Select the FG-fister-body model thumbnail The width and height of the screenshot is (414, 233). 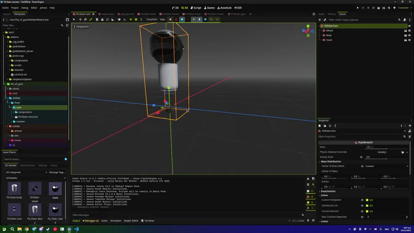(14, 188)
